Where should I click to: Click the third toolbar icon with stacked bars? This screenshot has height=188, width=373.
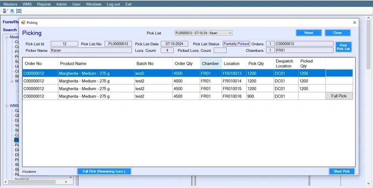point(19,11)
